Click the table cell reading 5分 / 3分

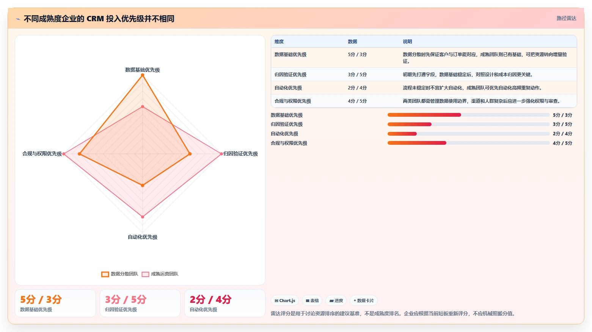coord(357,55)
